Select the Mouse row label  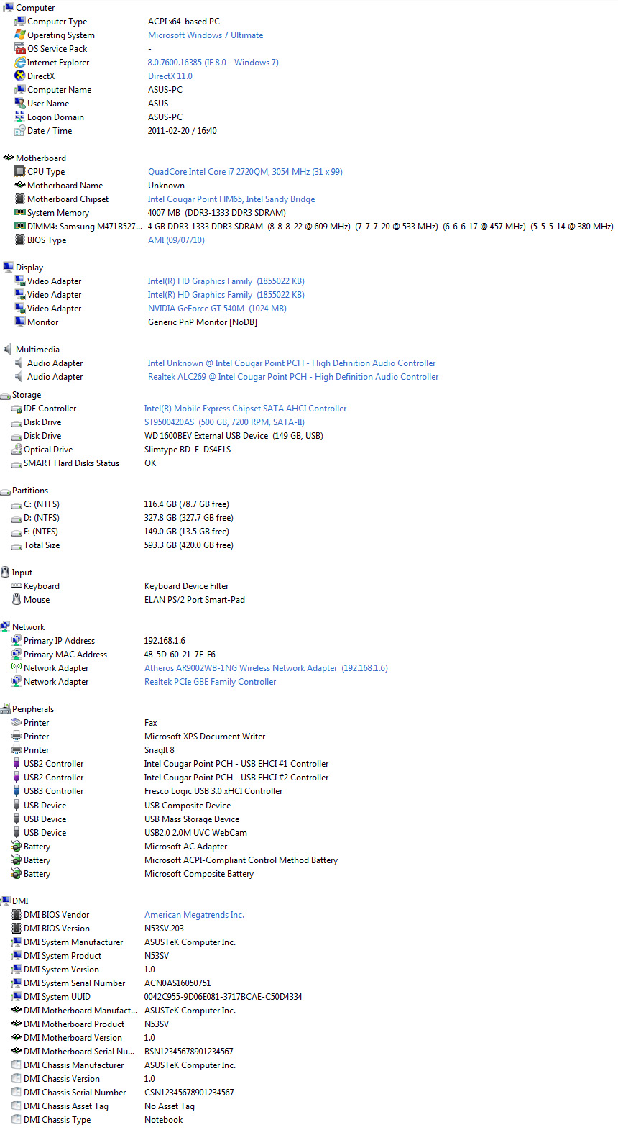click(x=37, y=599)
